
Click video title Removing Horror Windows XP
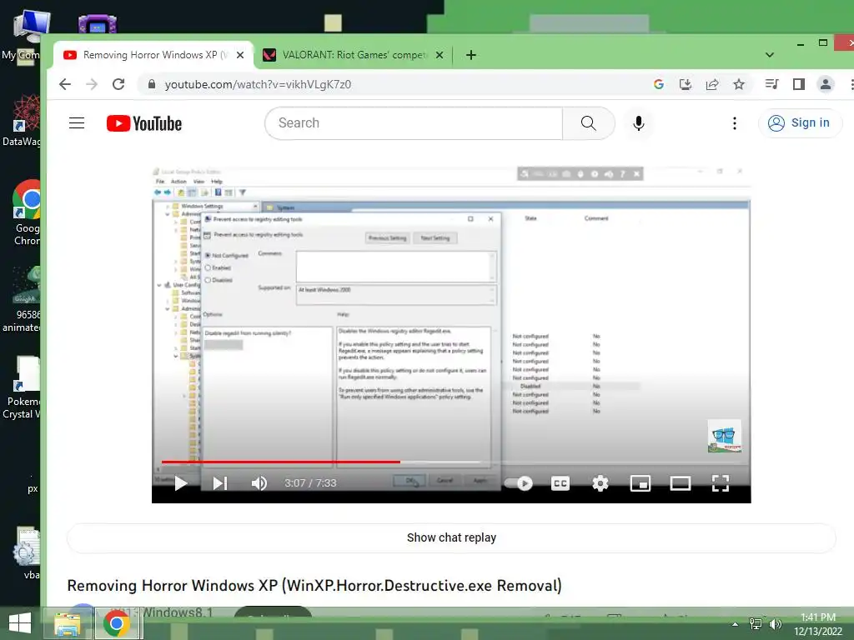[x=314, y=586]
